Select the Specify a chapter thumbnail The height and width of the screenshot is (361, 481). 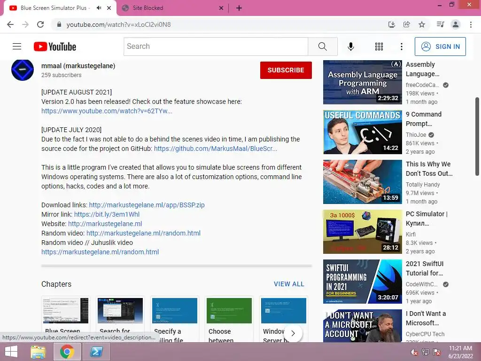(175, 310)
